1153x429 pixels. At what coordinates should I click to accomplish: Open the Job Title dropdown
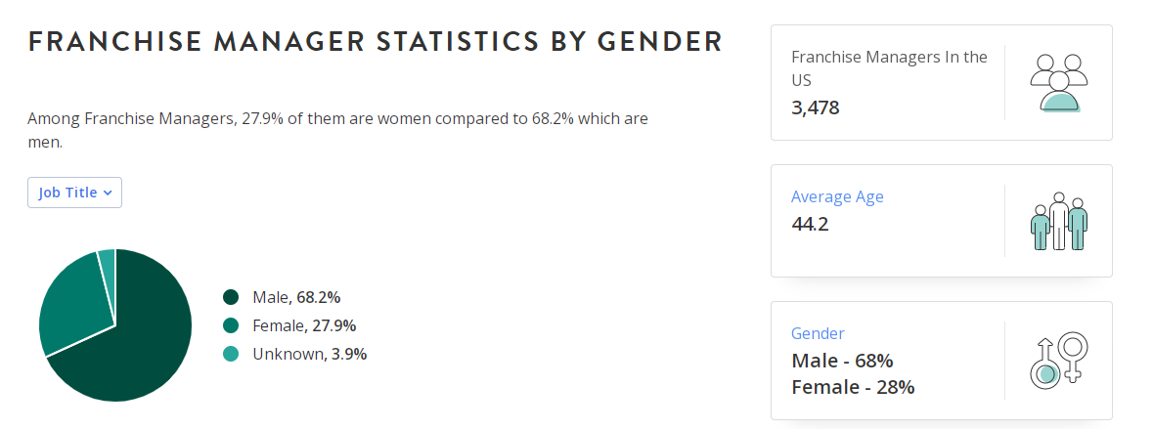[x=75, y=193]
